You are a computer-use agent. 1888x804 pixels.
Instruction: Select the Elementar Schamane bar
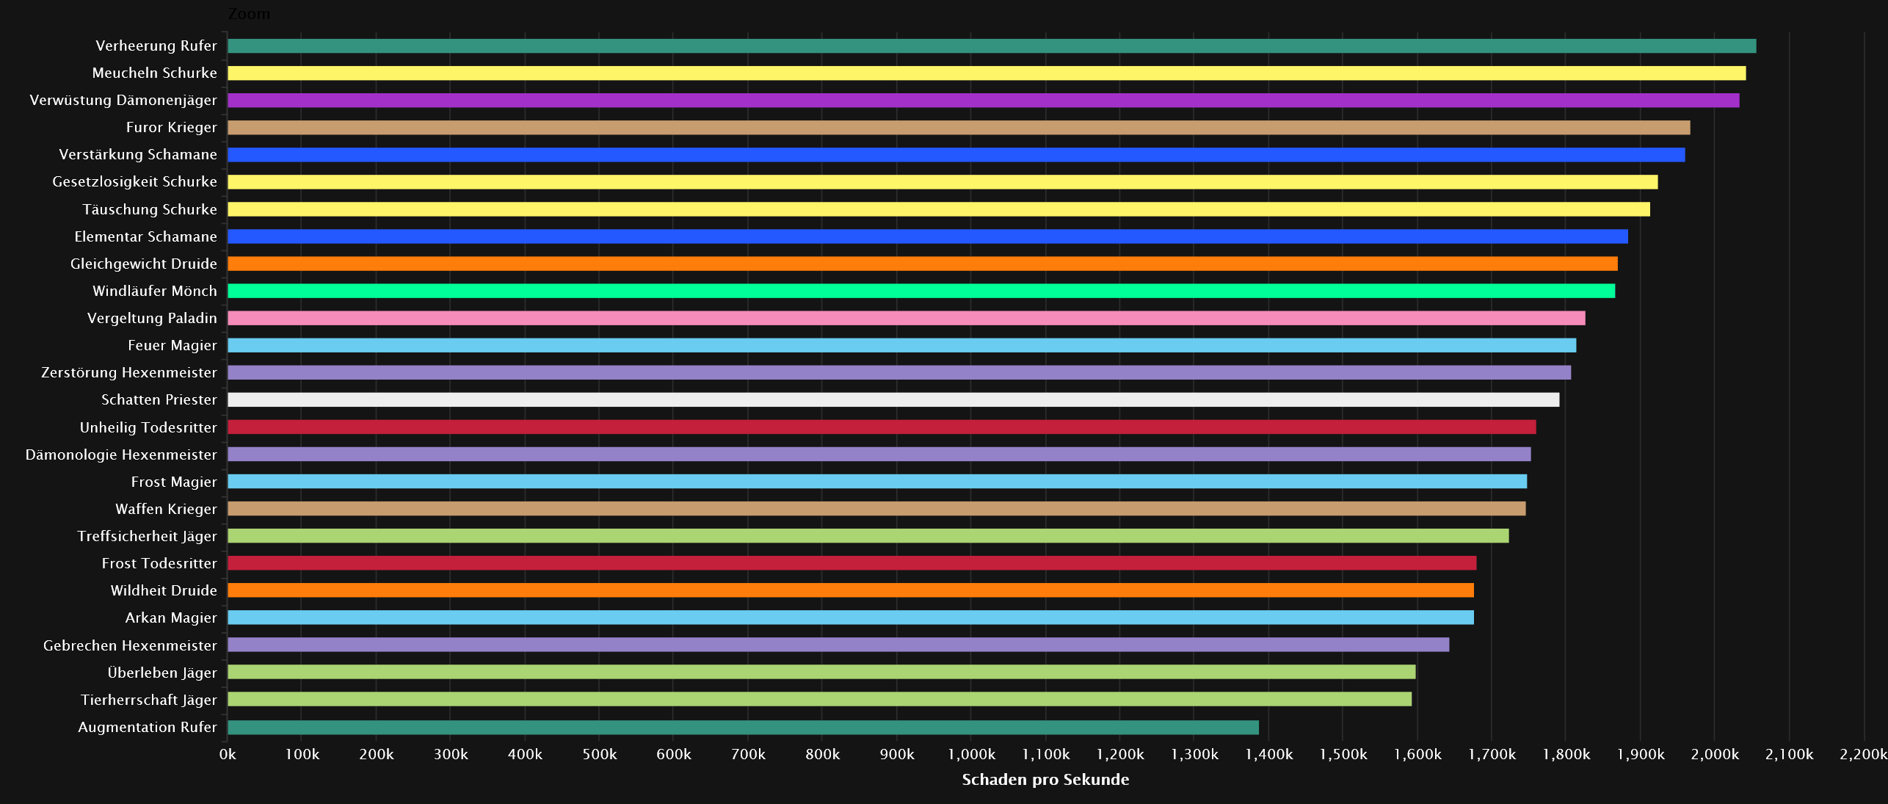point(928,236)
